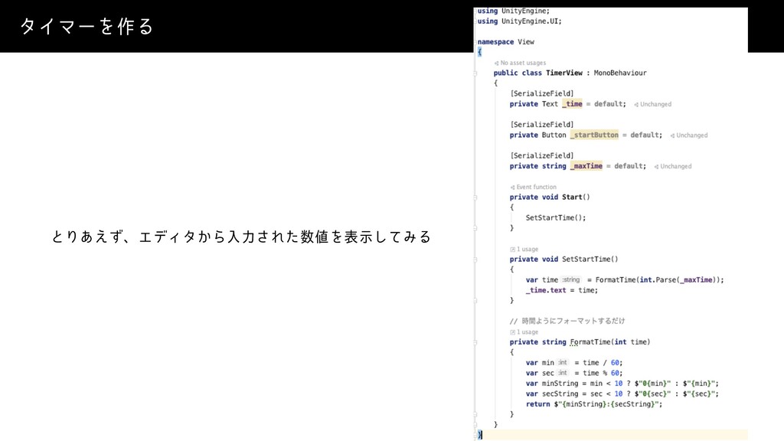Screen dimensions: 784x441
Task: Click the 'namespace View' declaration
Action: 505,42
